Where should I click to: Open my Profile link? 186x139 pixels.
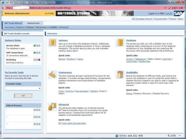pyautogui.click(x=49, y=13)
